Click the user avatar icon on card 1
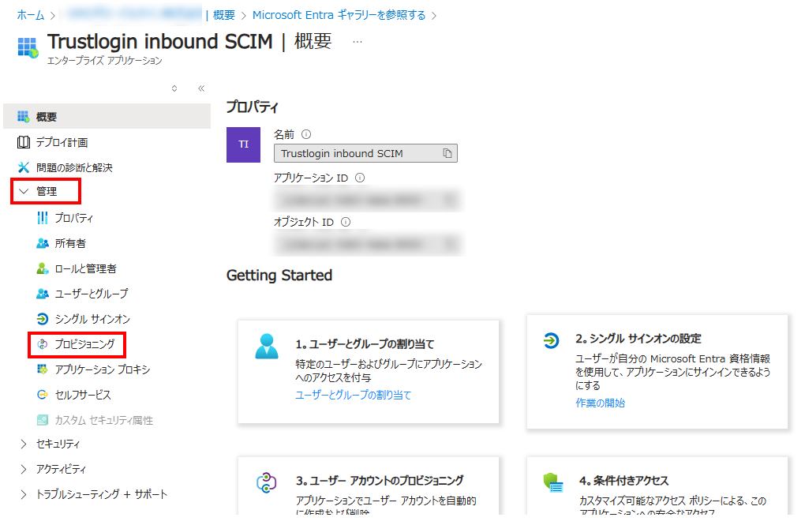The image size is (805, 525). click(x=267, y=347)
